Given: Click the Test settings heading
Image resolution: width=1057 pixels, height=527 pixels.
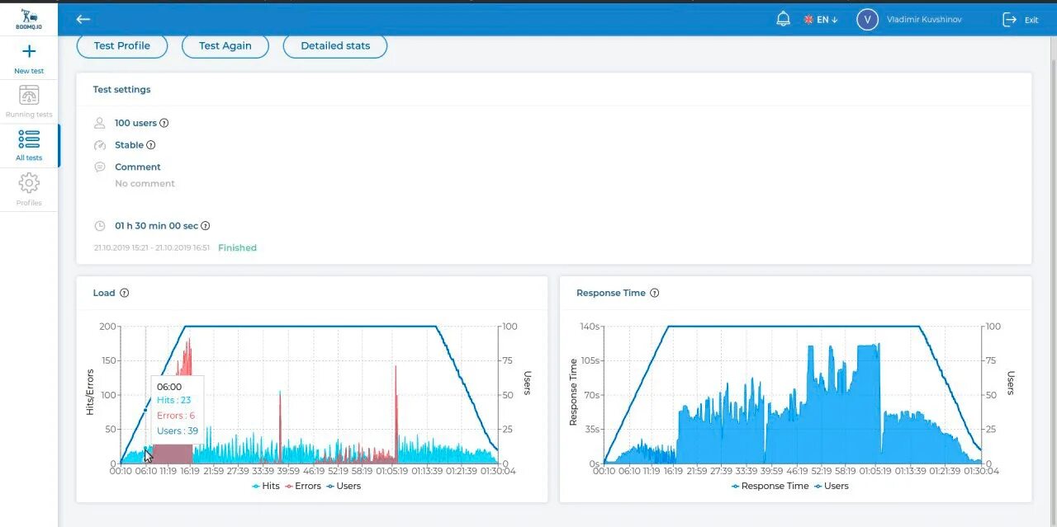Looking at the screenshot, I should point(121,89).
